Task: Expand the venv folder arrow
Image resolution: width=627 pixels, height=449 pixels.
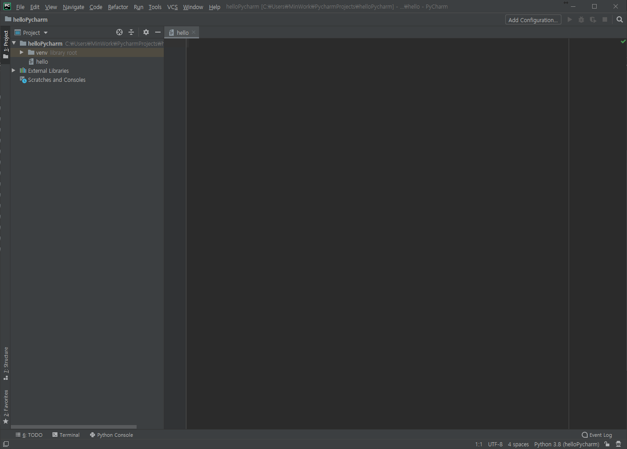Action: 21,52
